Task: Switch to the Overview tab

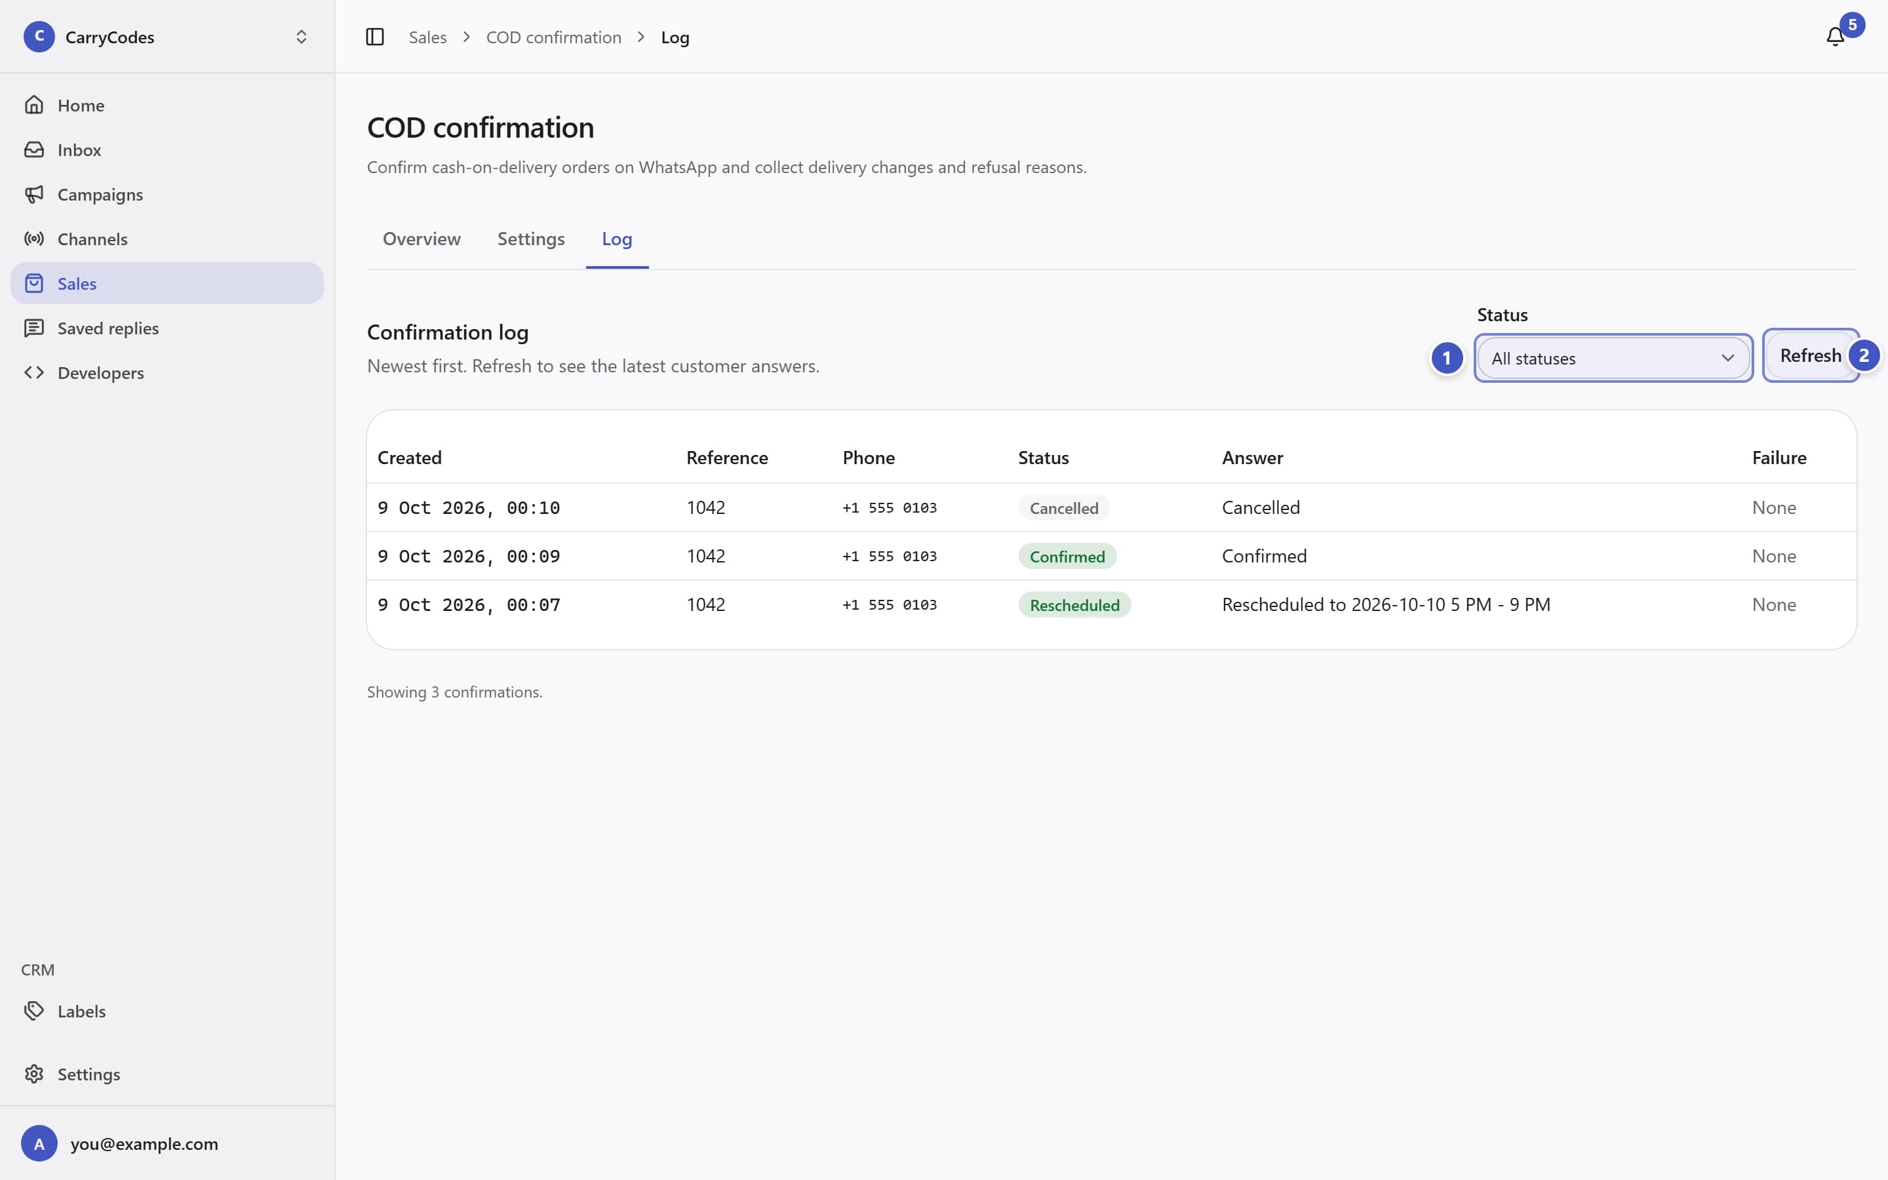Action: click(x=422, y=239)
